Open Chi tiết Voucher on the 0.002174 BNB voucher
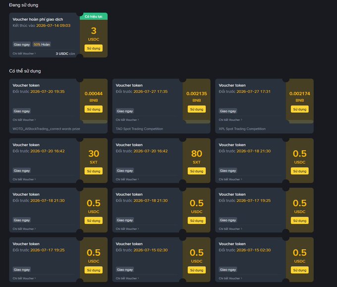The height and width of the screenshot is (287, 337). tap(230, 120)
